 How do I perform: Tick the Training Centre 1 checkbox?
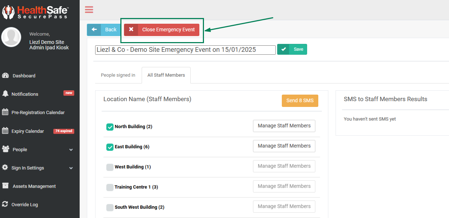pos(110,187)
